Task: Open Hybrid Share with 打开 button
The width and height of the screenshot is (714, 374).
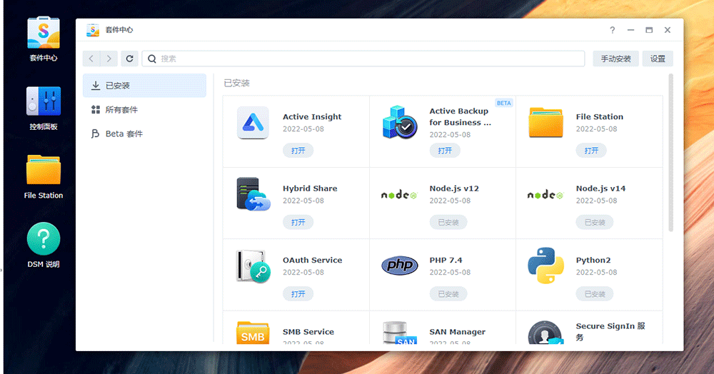Action: click(298, 223)
